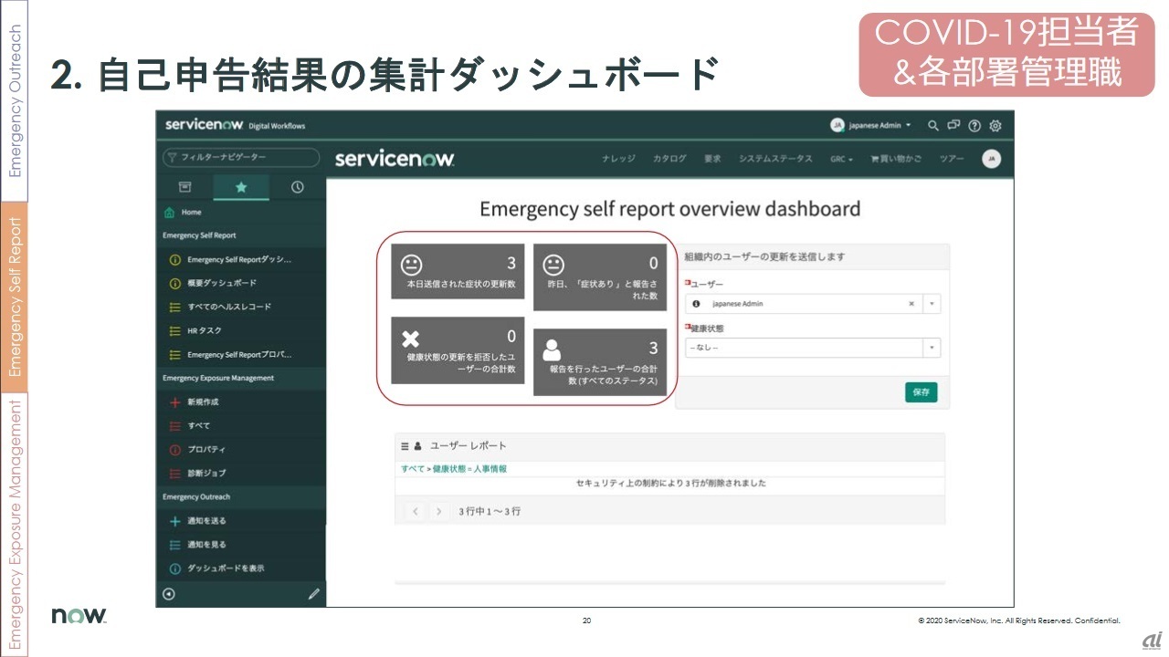Click the info icon beside ダッシュボードを表示
The image size is (1169, 657).
point(175,568)
